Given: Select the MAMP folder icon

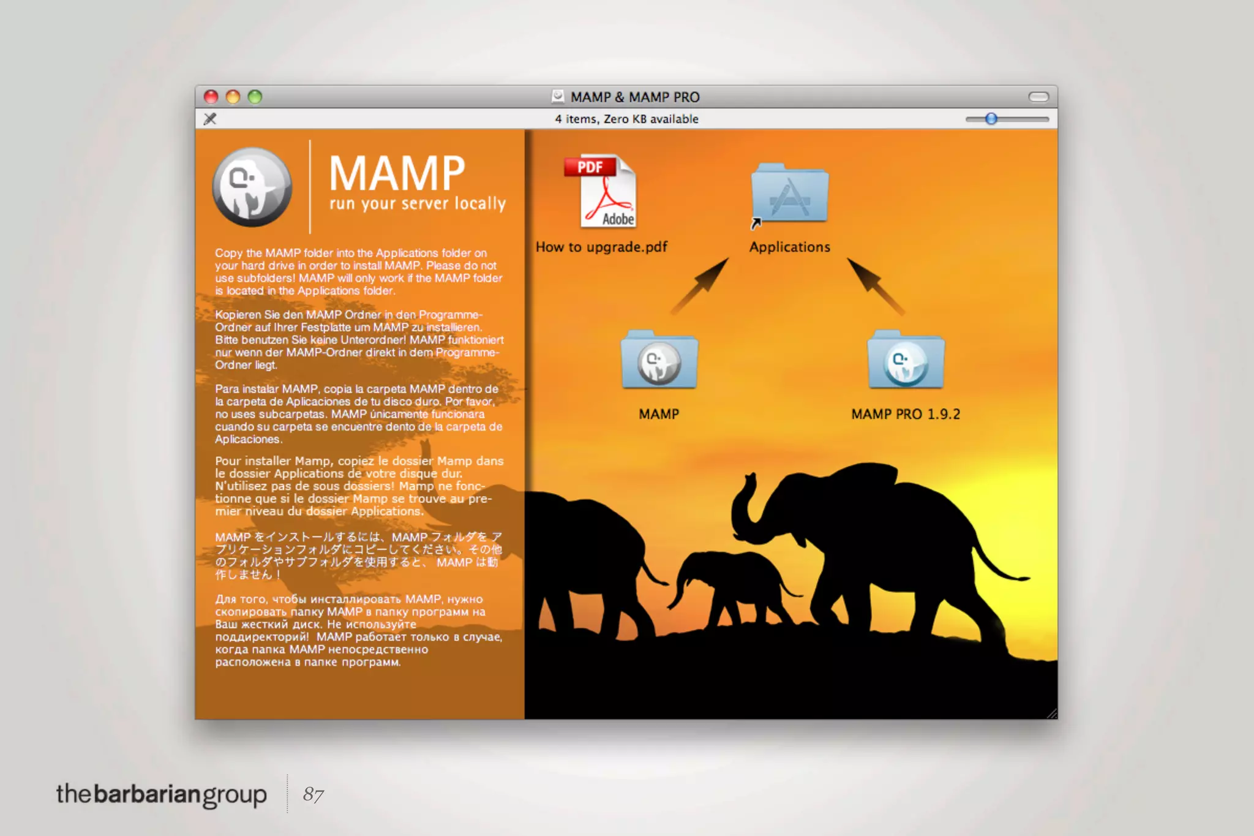Looking at the screenshot, I should click(x=659, y=361).
